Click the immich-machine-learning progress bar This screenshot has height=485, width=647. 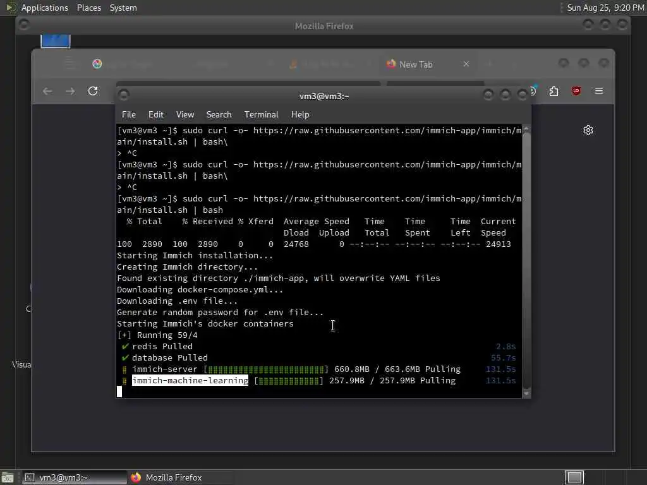point(289,380)
